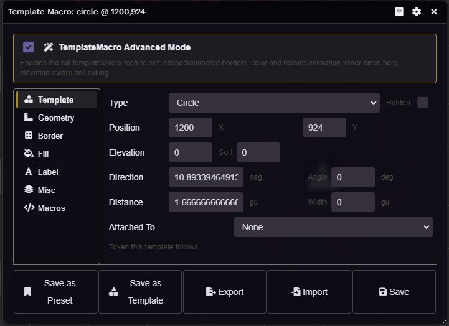Open the journal icon in title bar
449x326 pixels.
(399, 12)
